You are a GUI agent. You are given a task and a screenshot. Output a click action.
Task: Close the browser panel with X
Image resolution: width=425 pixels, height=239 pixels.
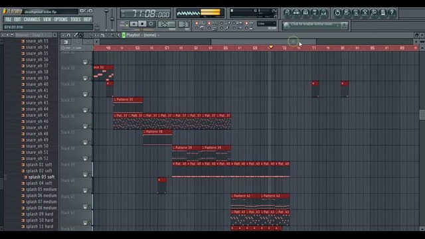tap(54, 35)
